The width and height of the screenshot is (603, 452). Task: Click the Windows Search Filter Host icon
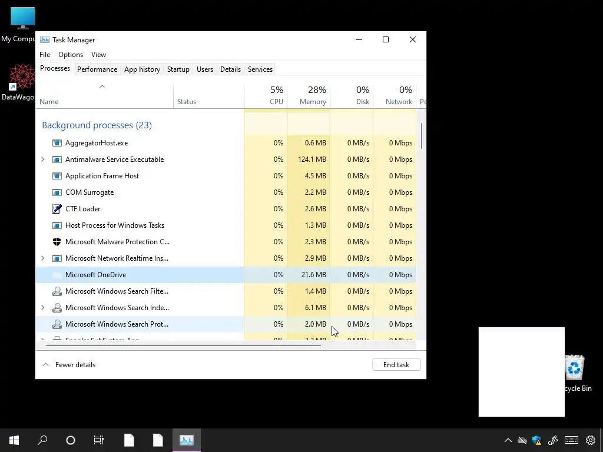point(57,291)
